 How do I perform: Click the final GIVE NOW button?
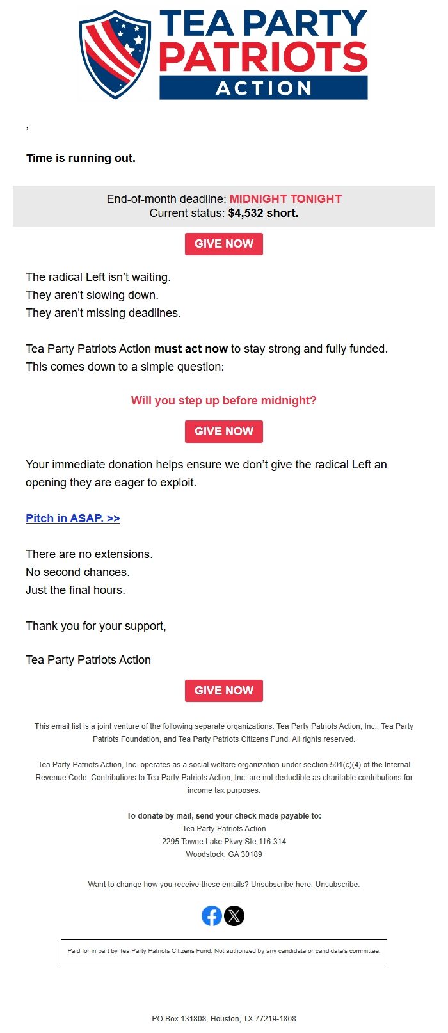click(223, 691)
